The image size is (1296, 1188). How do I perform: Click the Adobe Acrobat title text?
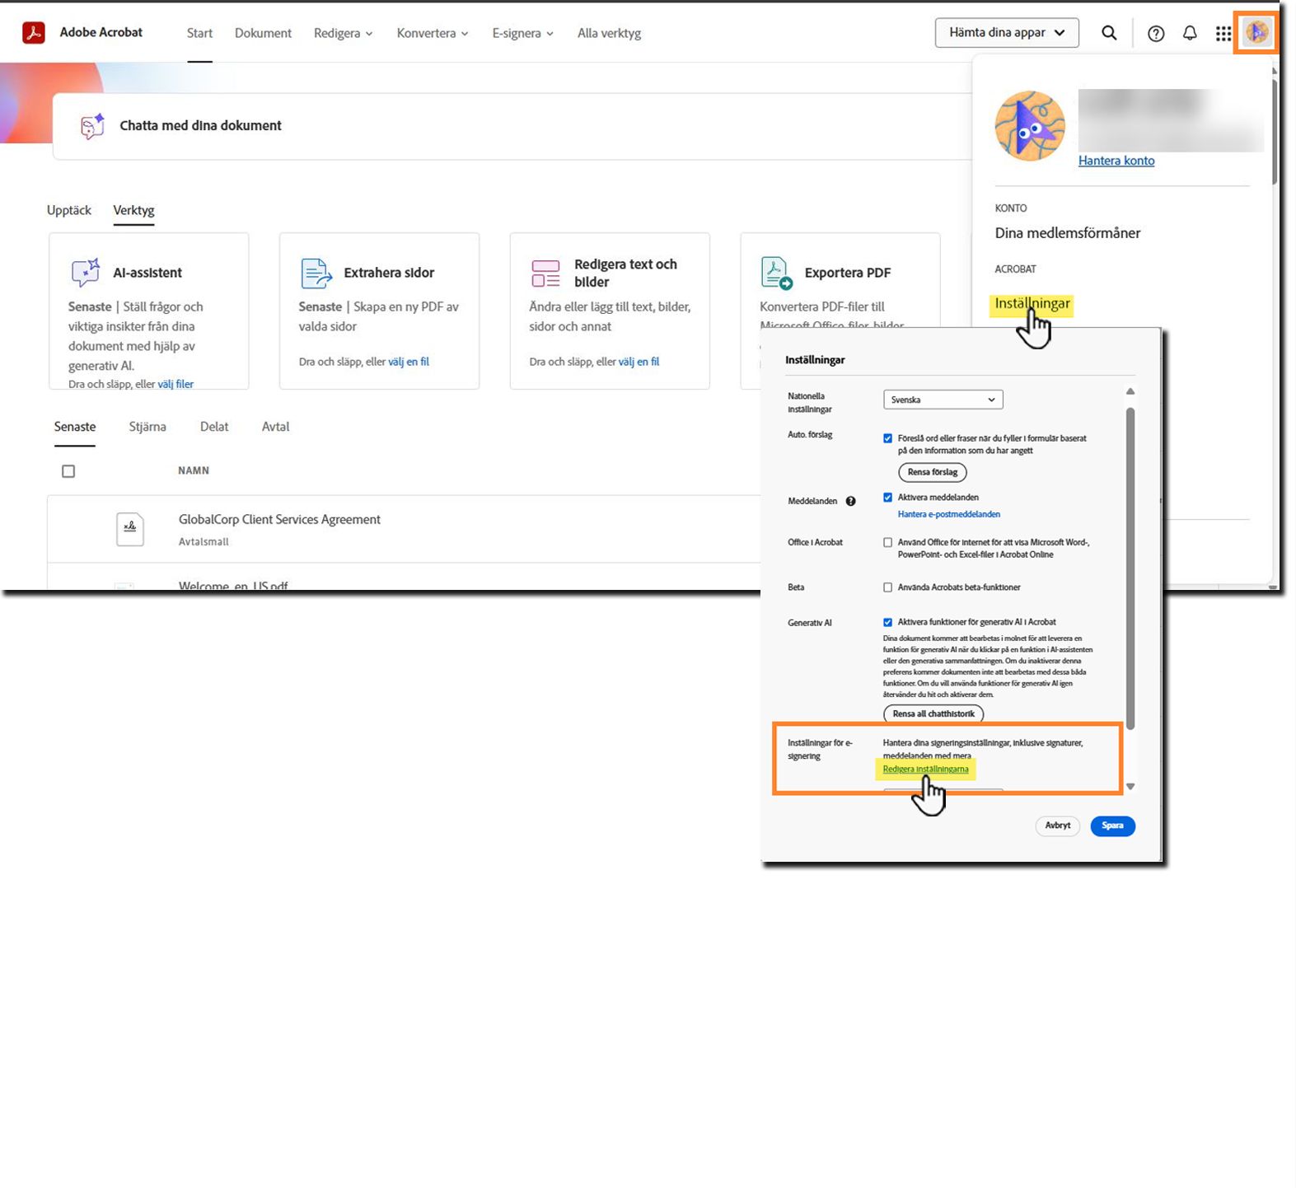click(x=101, y=32)
